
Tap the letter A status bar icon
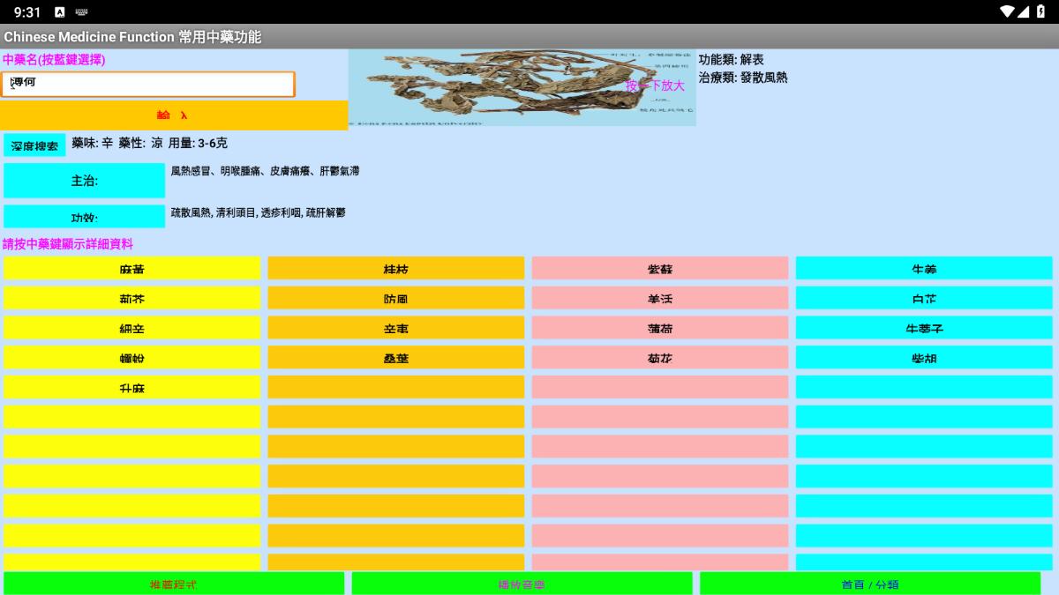59,12
